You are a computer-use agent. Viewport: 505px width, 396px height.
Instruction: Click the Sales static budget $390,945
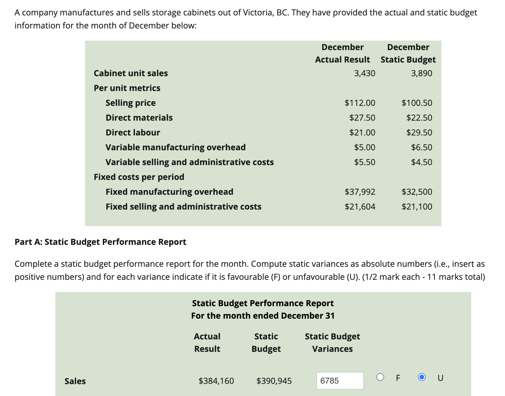click(x=274, y=381)
